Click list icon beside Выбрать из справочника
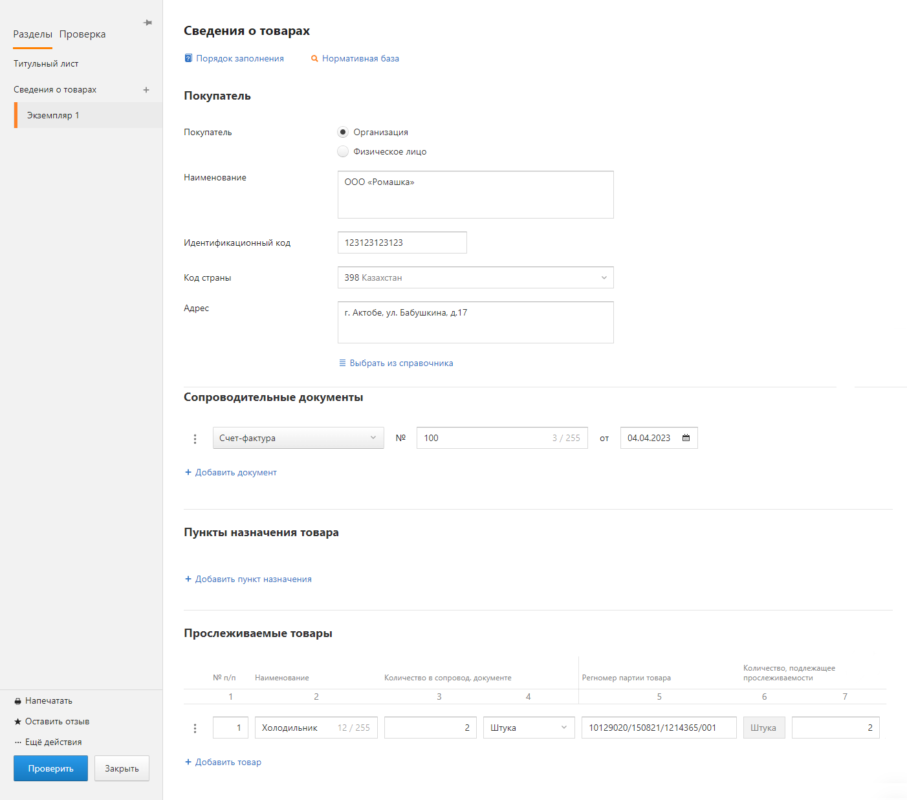907x800 pixels. click(343, 363)
